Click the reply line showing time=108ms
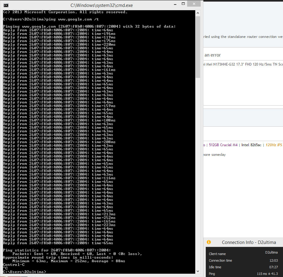This screenshot has width=283, height=277. (59, 120)
